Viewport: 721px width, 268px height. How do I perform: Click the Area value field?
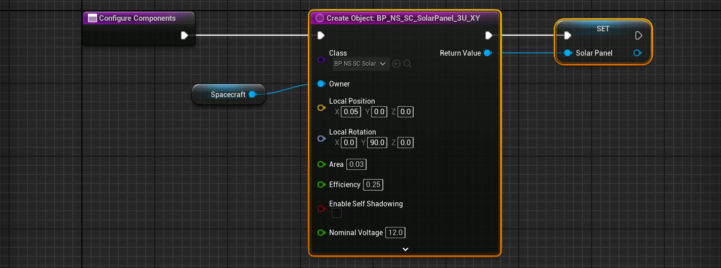[356, 164]
